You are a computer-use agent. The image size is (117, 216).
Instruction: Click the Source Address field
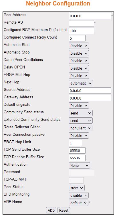tap(90, 91)
